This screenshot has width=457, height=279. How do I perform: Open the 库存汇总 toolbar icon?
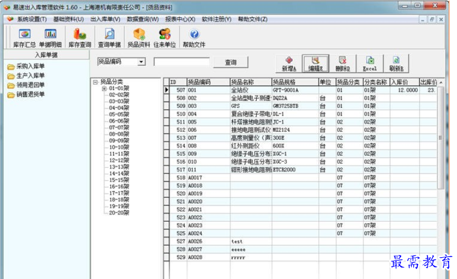(25, 38)
